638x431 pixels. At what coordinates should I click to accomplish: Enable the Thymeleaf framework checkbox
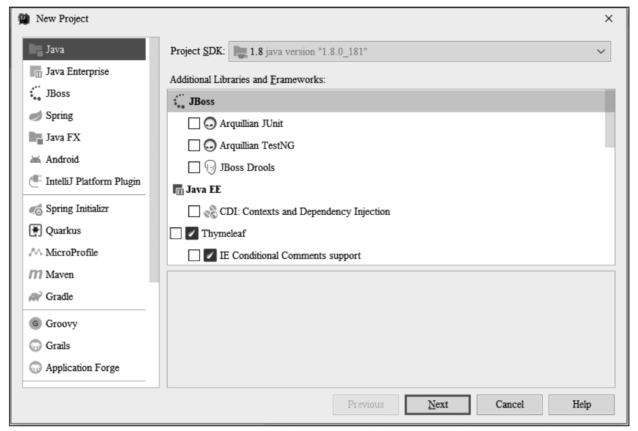pos(176,233)
